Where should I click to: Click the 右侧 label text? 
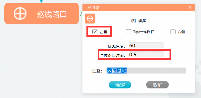tap(181, 32)
